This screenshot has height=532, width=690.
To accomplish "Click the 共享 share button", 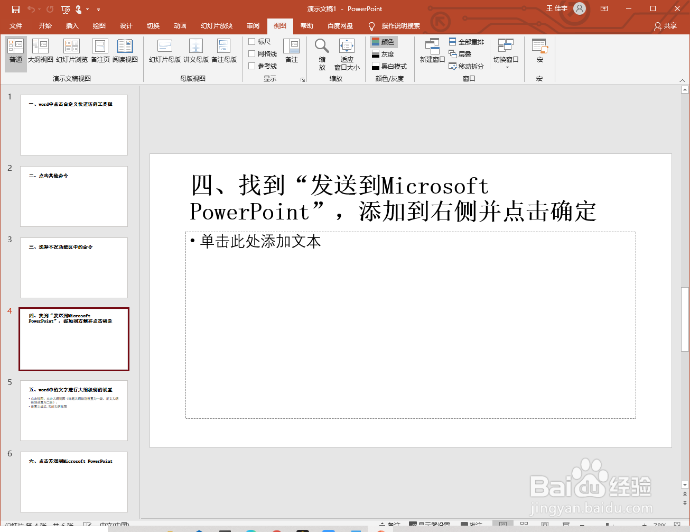I will [665, 26].
